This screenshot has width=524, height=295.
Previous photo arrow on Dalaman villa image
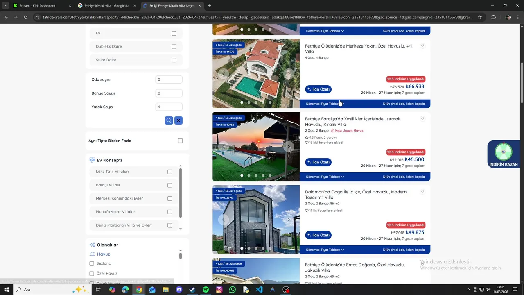(224, 220)
